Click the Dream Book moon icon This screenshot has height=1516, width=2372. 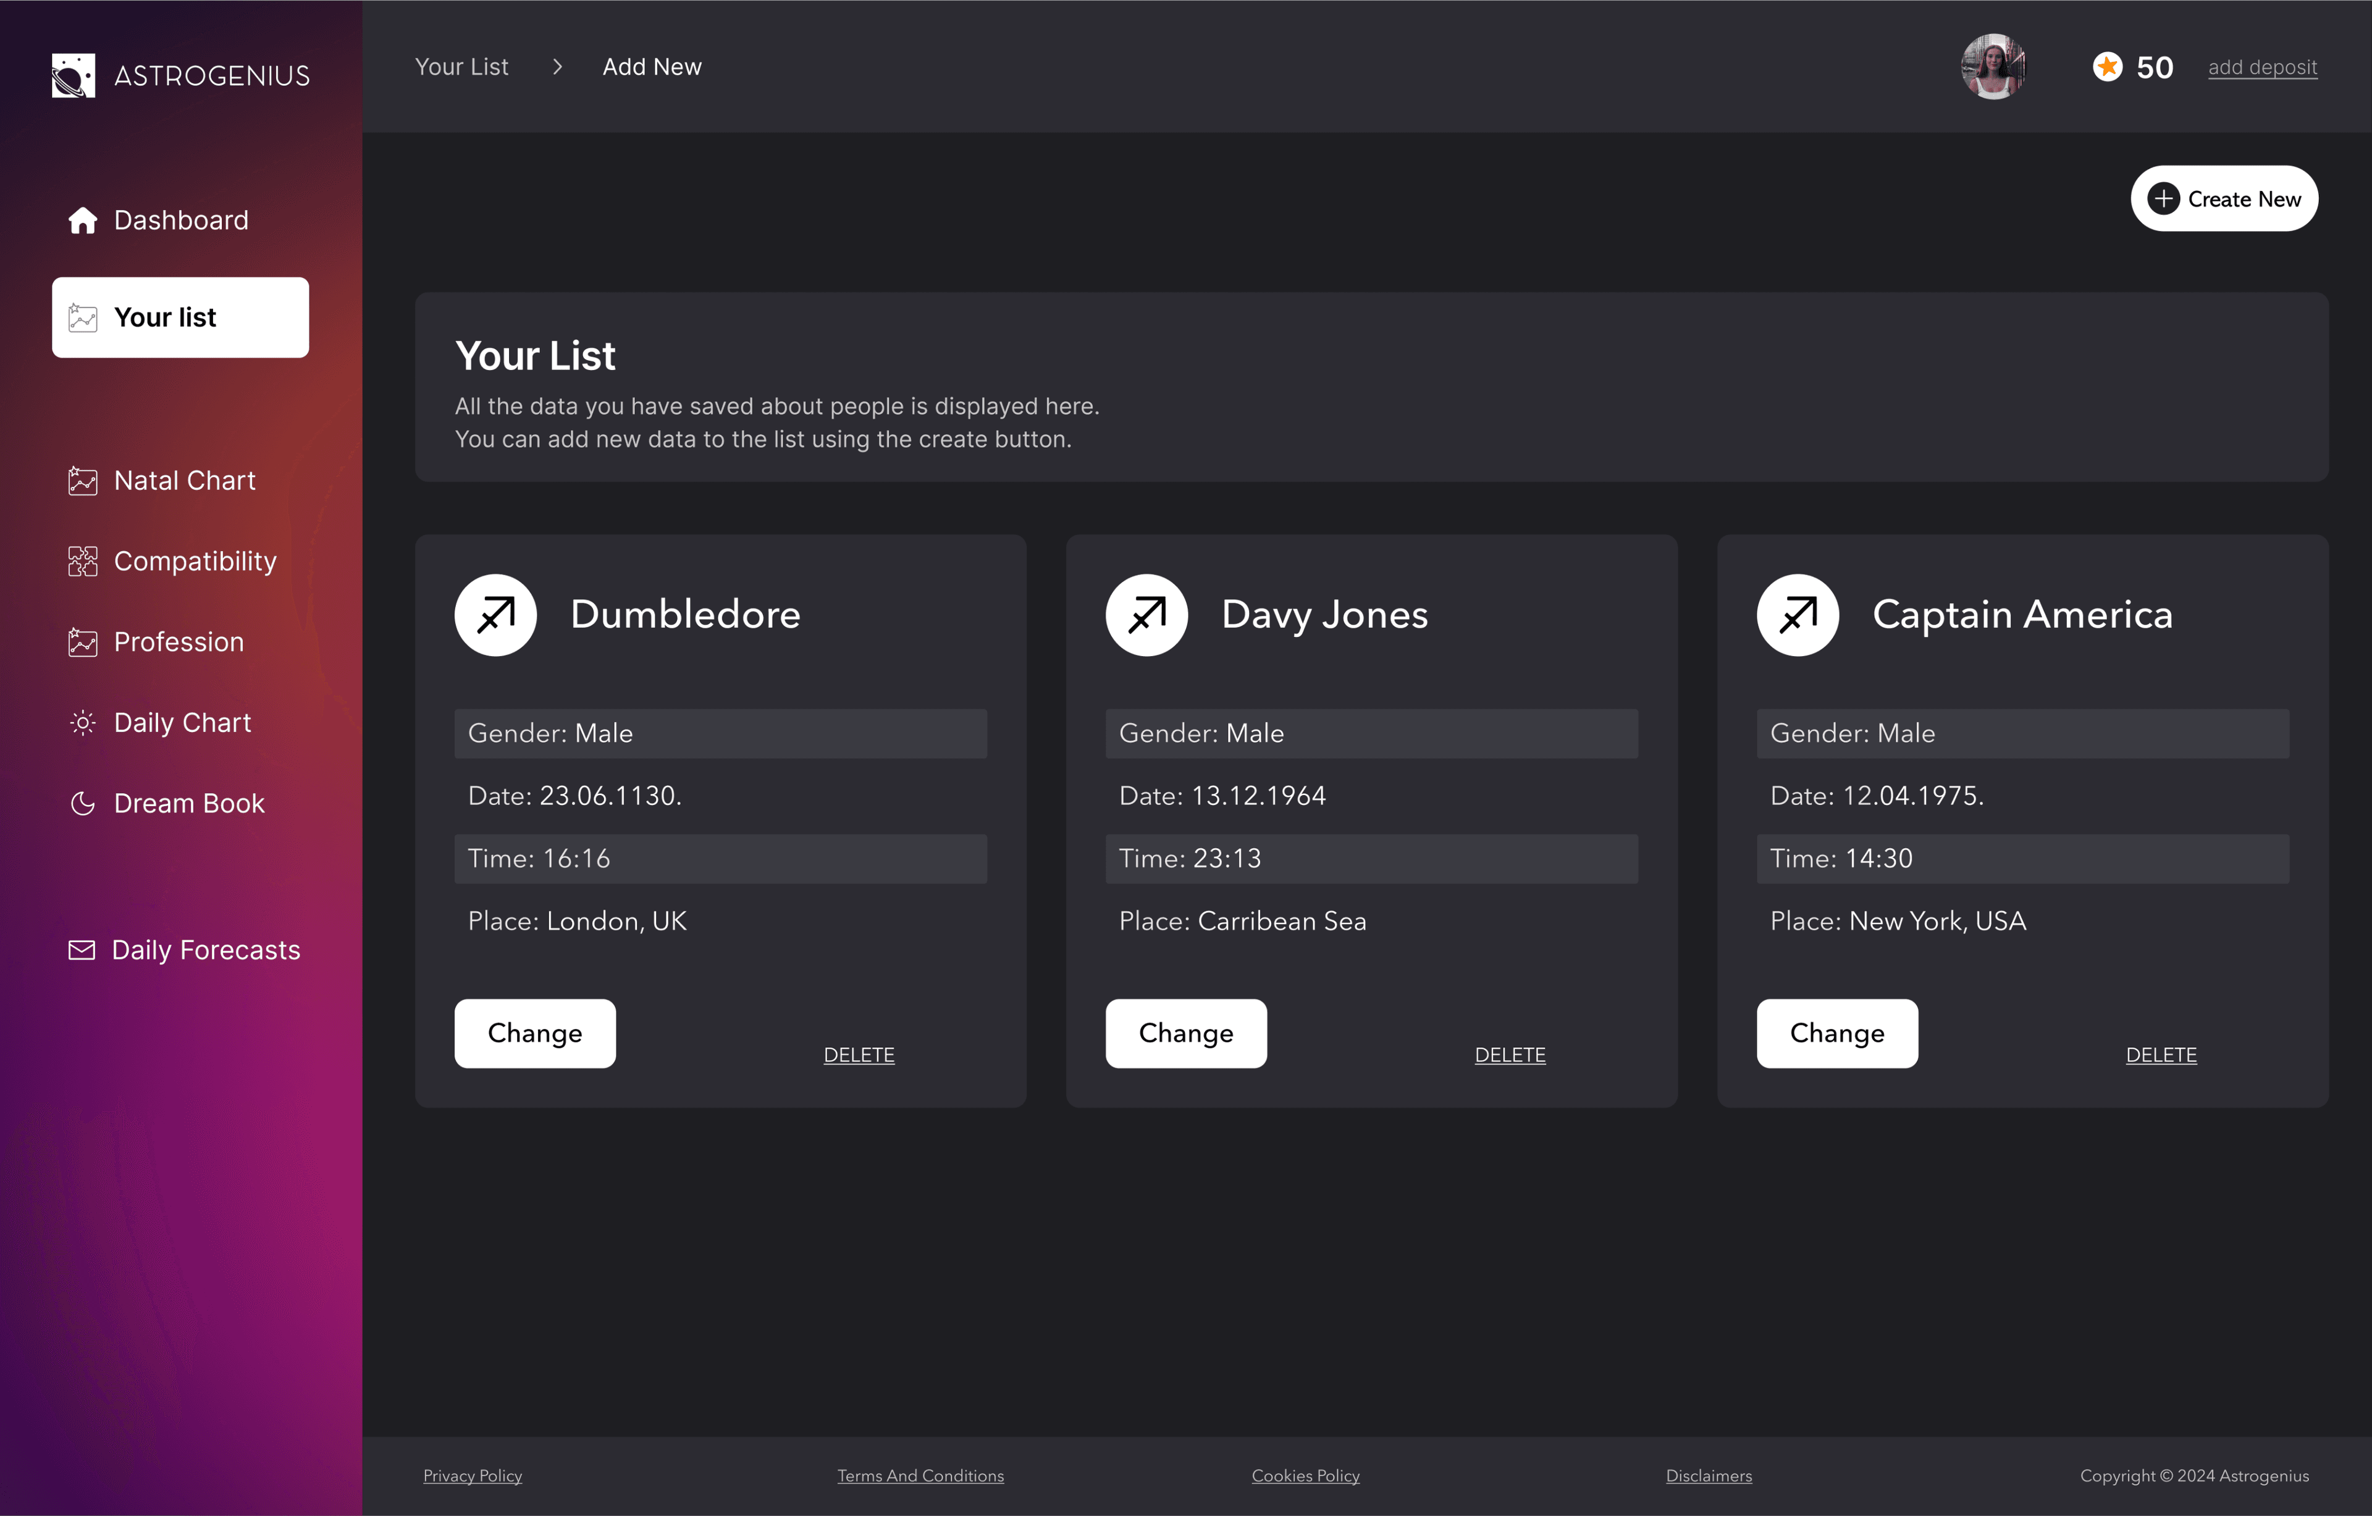pyautogui.click(x=83, y=804)
